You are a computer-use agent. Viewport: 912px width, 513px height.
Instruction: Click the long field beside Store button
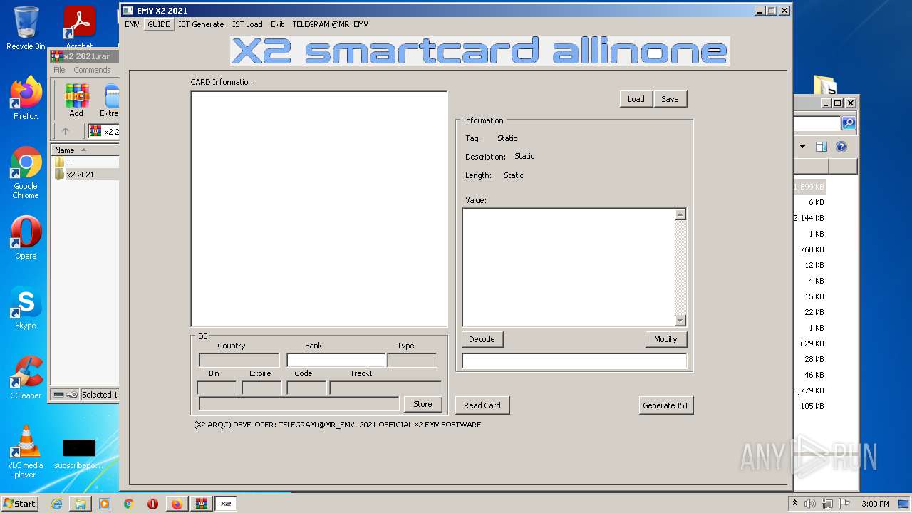pos(299,404)
